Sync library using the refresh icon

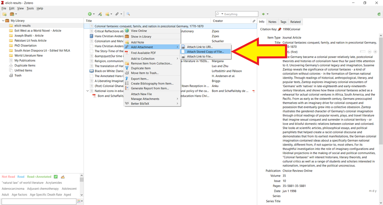[380, 14]
